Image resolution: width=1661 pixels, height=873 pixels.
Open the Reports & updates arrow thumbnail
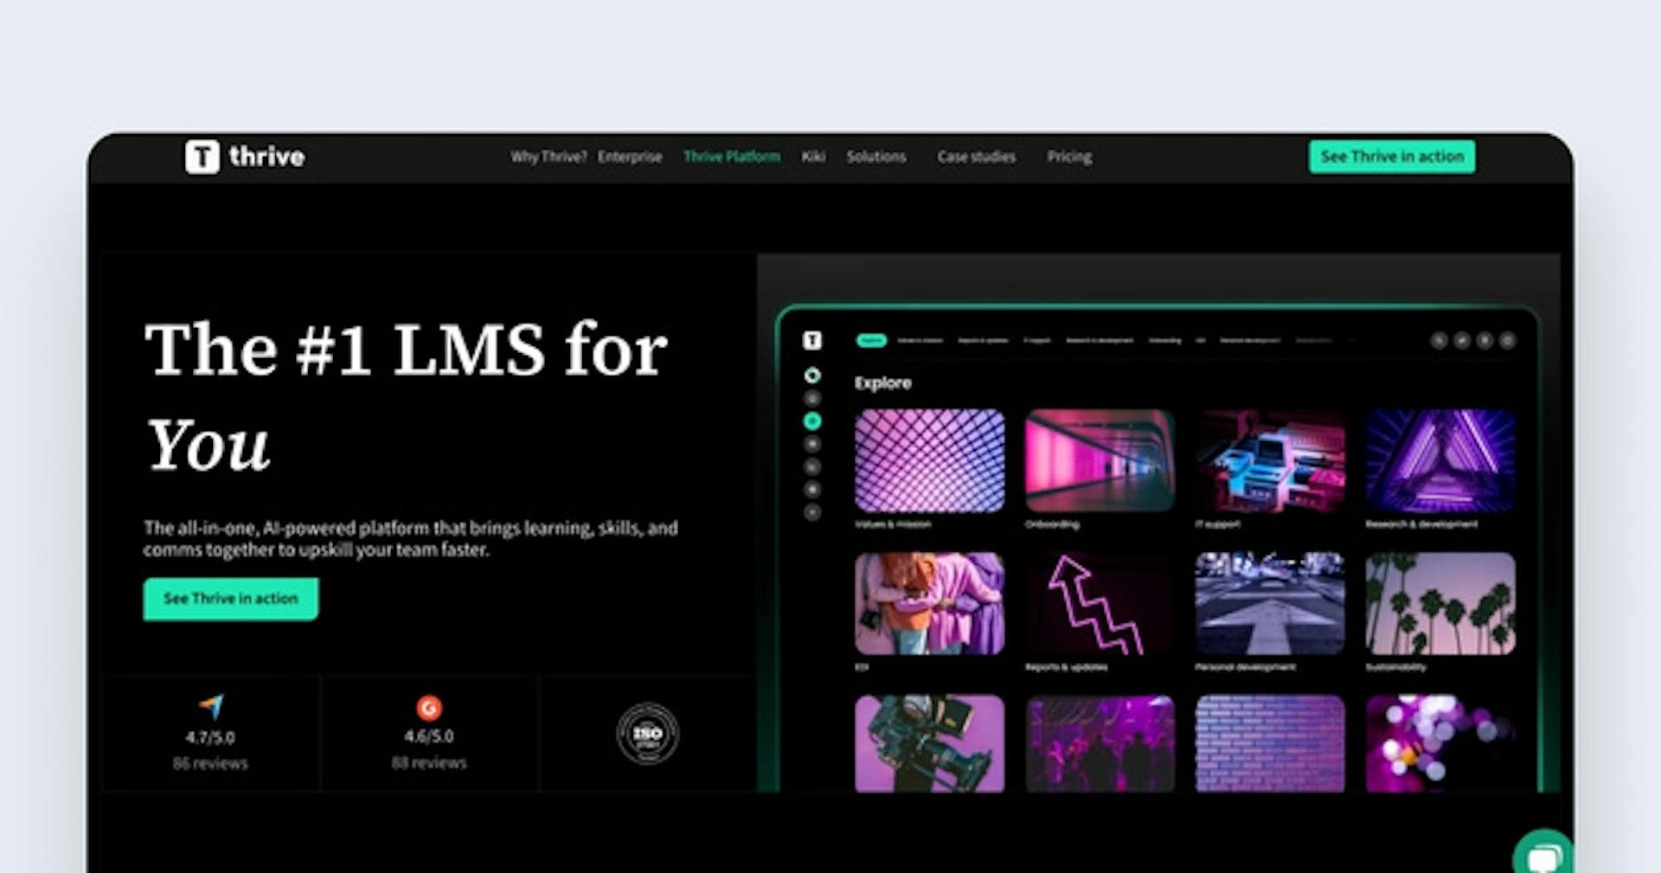pyautogui.click(x=1100, y=604)
